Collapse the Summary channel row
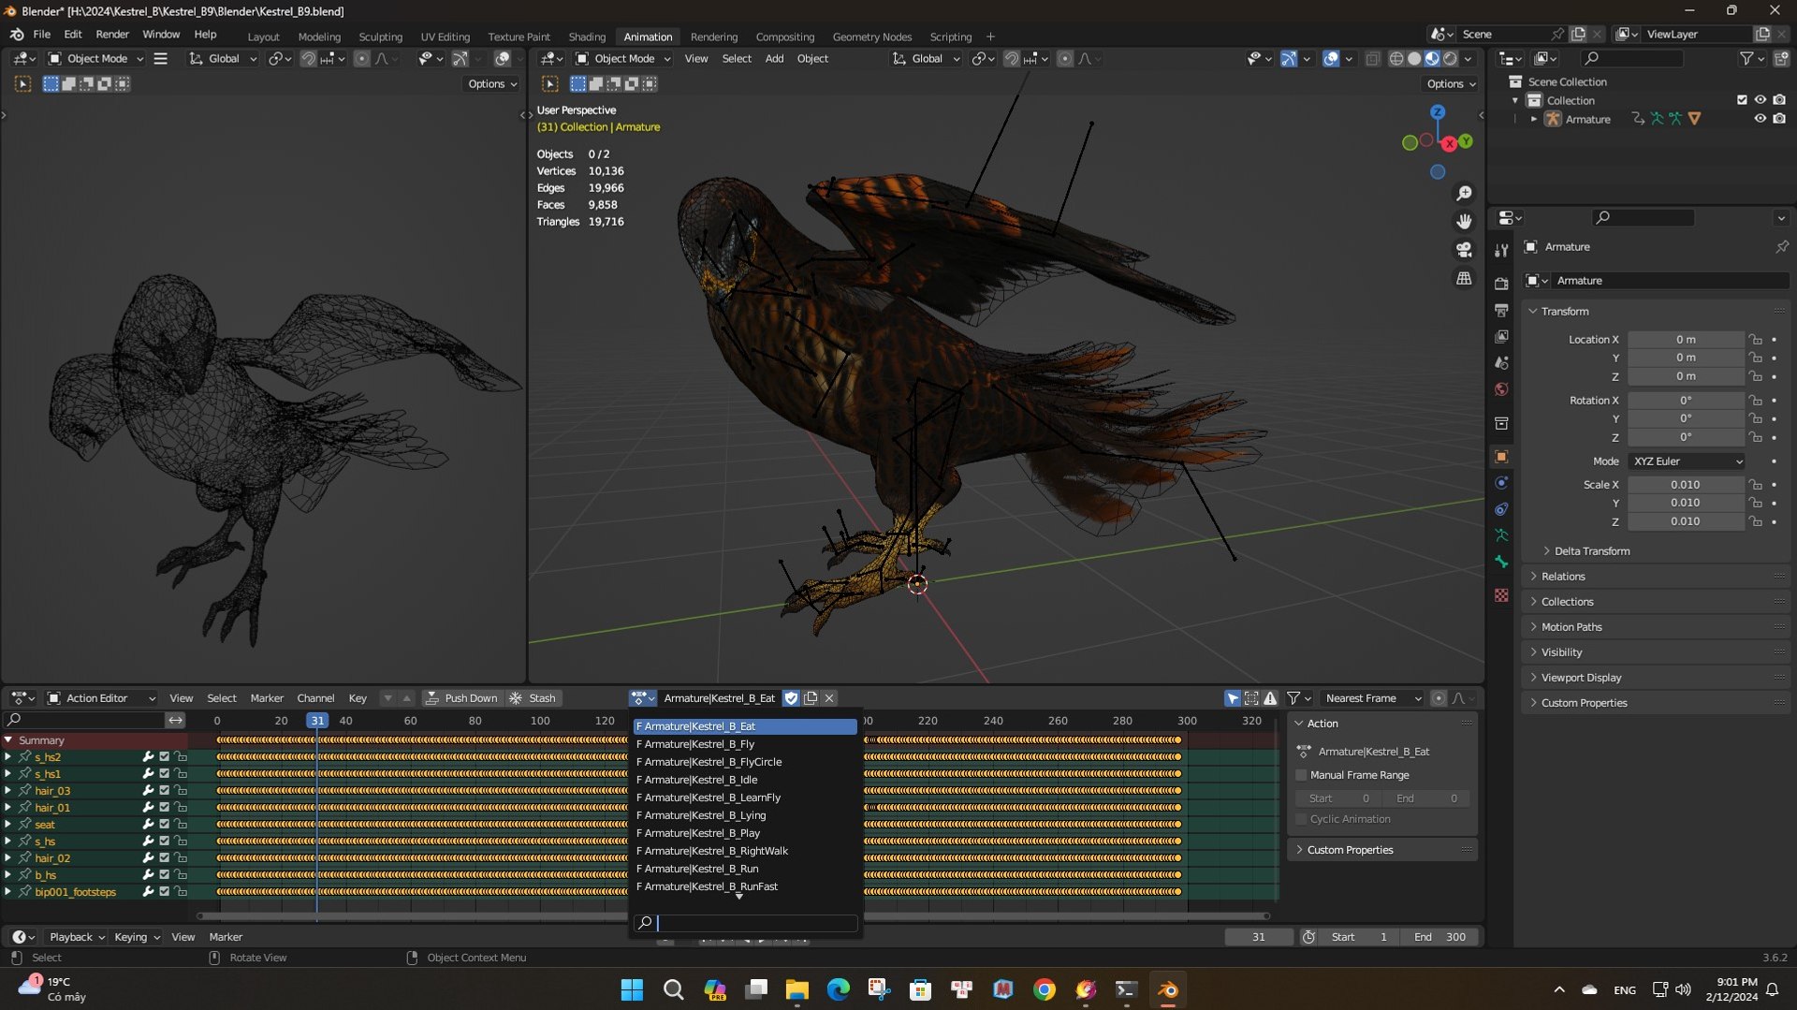This screenshot has width=1797, height=1010. pyautogui.click(x=8, y=740)
